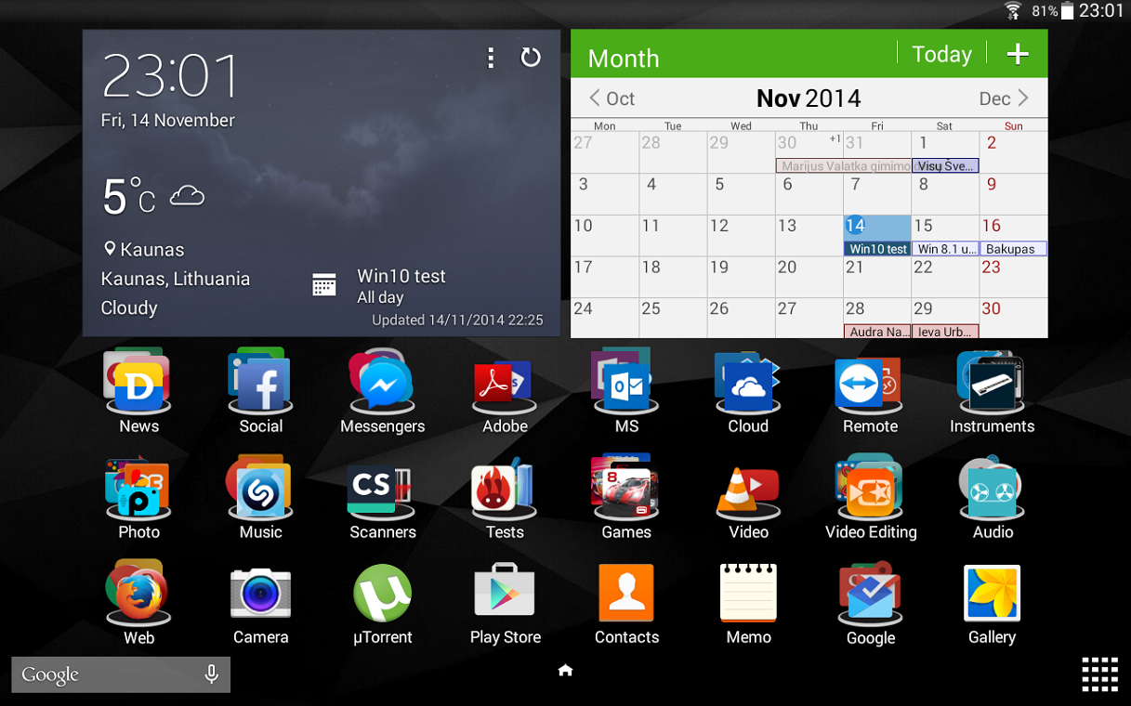Screen dimensions: 1131x706
Task: Tap the Google search bar
Action: pyautogui.click(x=102, y=674)
